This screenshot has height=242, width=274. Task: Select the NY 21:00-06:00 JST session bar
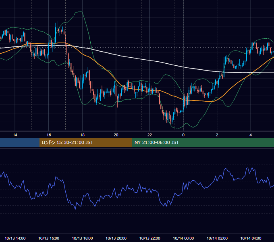203,142
